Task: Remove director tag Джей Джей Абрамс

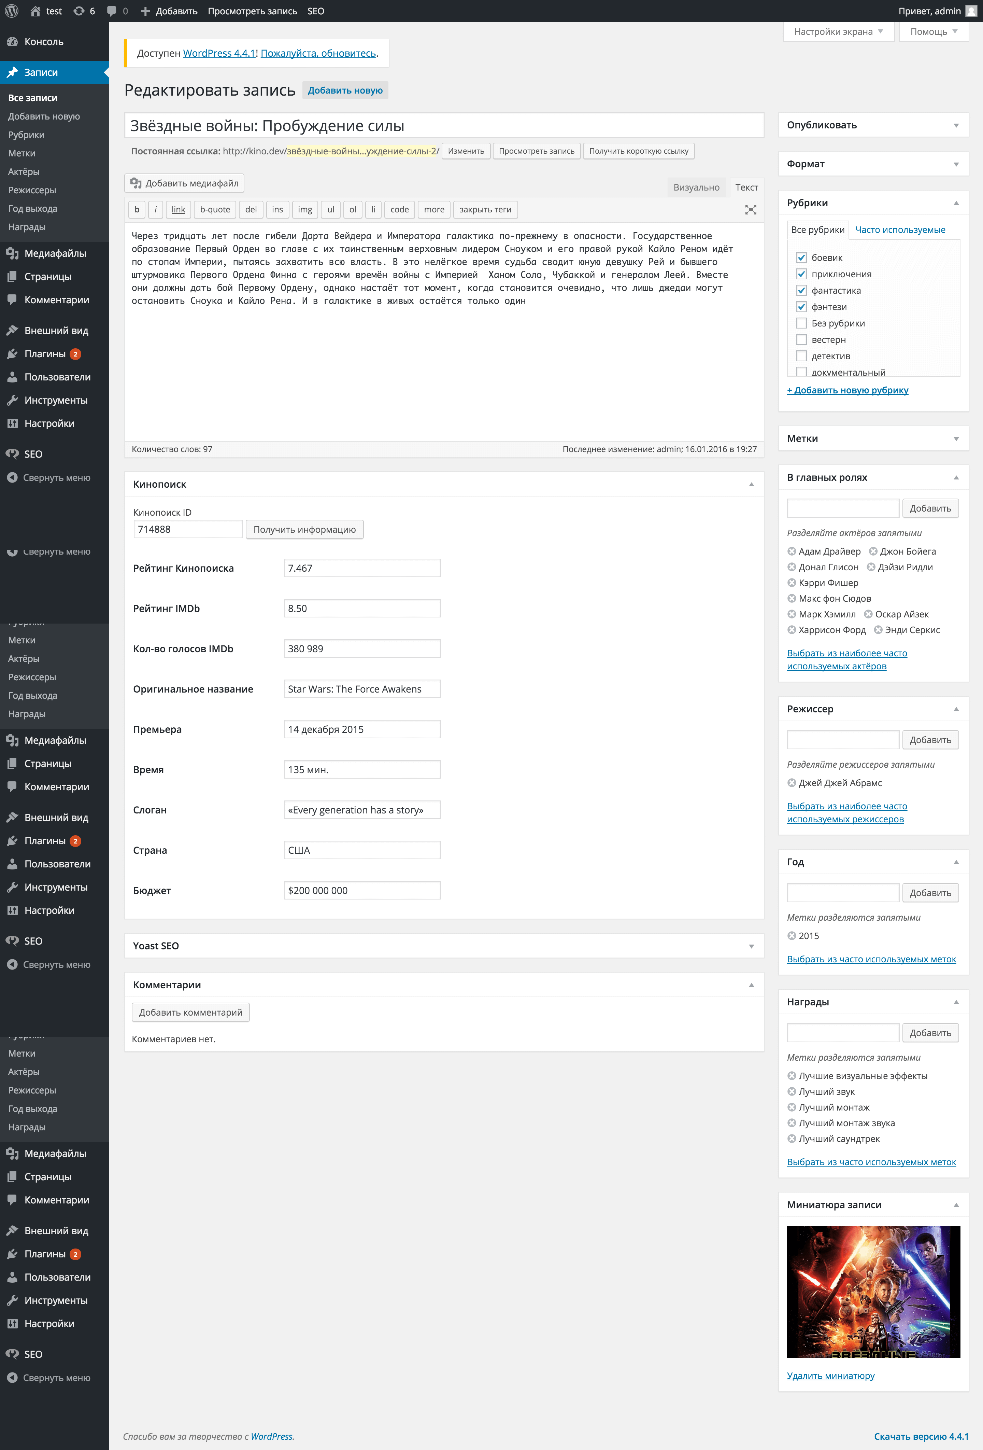Action: (792, 783)
